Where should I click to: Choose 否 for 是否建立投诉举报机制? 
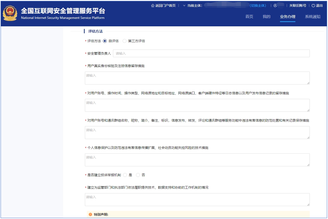click(138, 175)
